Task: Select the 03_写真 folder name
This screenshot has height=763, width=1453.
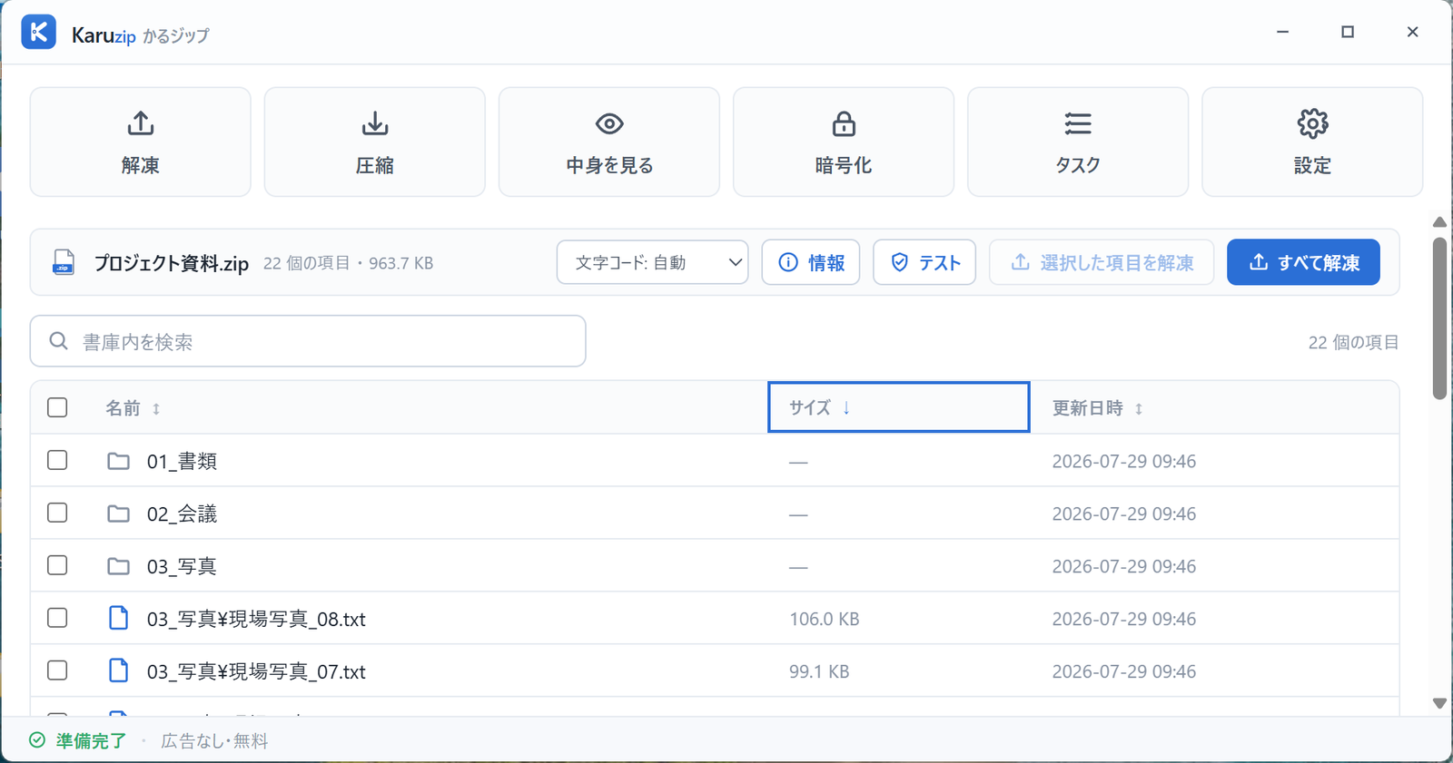Action: click(182, 566)
